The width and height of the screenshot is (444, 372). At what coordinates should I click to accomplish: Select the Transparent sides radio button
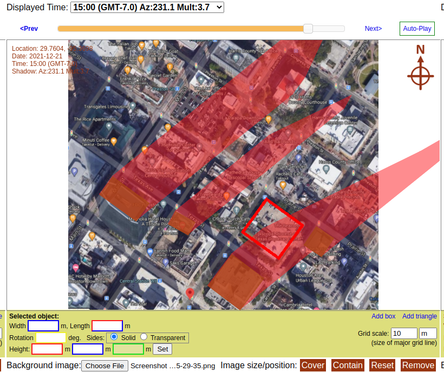tap(143, 337)
